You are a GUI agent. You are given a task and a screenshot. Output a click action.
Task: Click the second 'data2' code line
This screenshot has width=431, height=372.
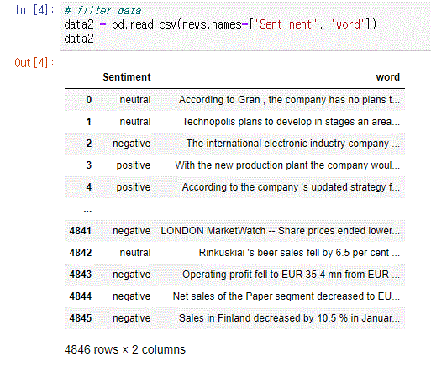[x=79, y=39]
